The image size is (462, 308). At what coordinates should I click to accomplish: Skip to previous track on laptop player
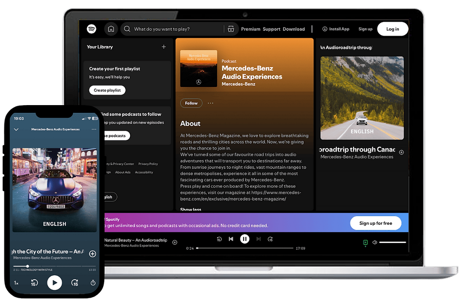pos(231,239)
